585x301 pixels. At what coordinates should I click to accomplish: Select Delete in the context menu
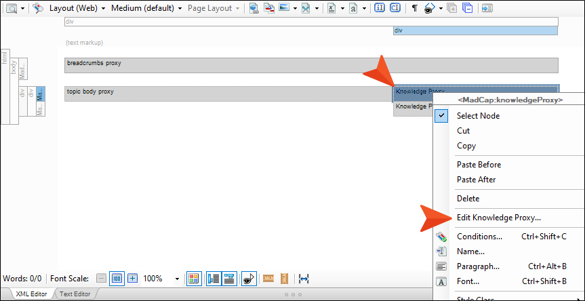click(468, 199)
